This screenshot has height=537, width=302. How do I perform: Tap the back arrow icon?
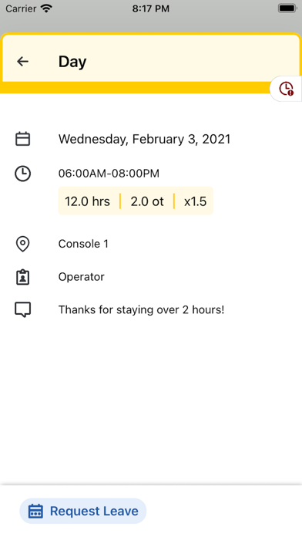click(x=22, y=62)
